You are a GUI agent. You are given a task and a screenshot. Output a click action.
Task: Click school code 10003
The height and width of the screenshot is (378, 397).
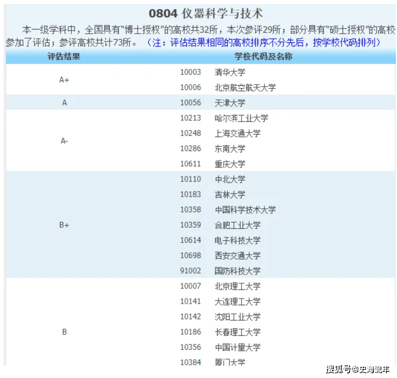tap(191, 72)
